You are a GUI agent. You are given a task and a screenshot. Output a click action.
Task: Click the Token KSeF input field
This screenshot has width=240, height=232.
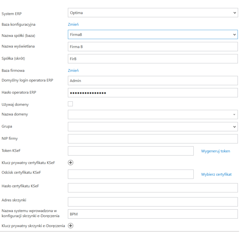(x=131, y=151)
